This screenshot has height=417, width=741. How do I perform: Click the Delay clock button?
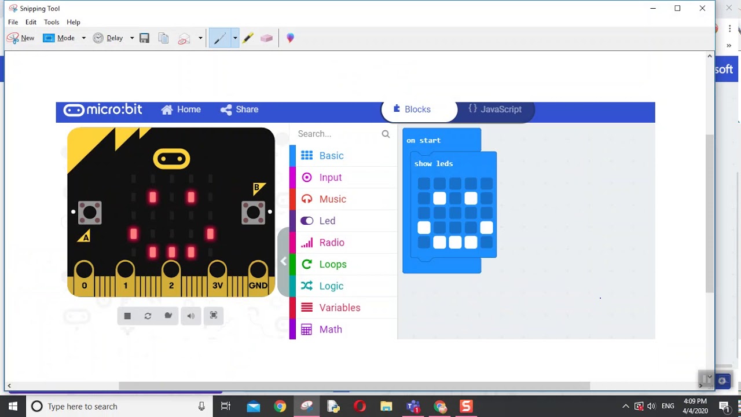click(x=108, y=38)
